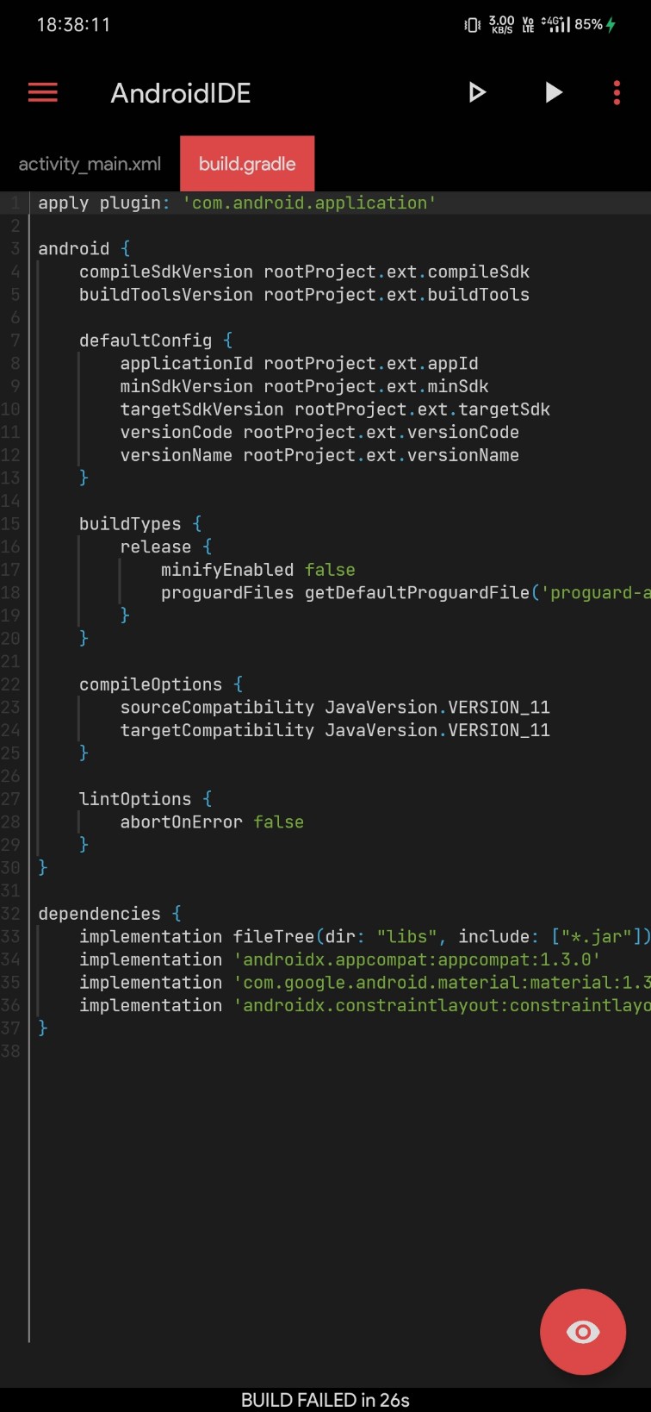Place cursor on 'com.android.application' string
The image size is (651, 1412).
(x=309, y=203)
